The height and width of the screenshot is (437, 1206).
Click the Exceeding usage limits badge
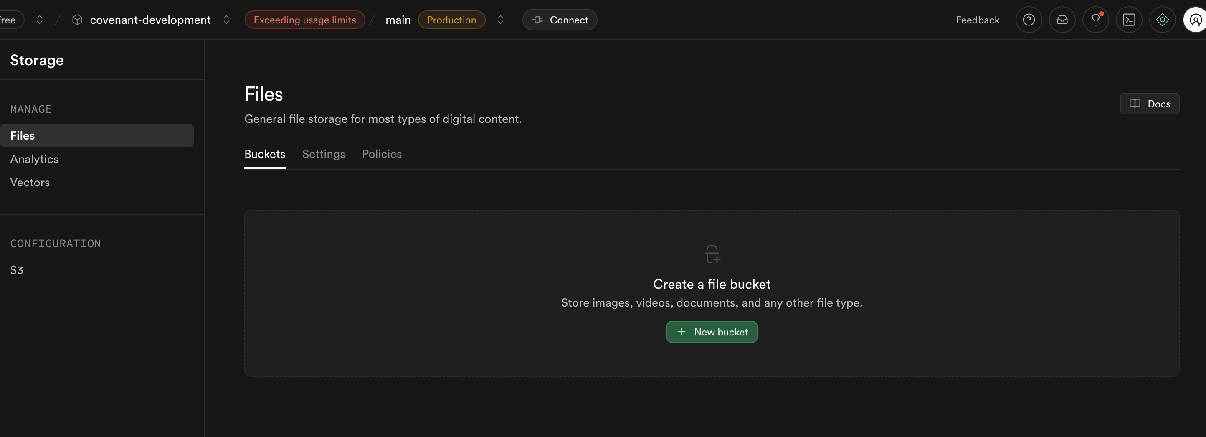tap(305, 20)
